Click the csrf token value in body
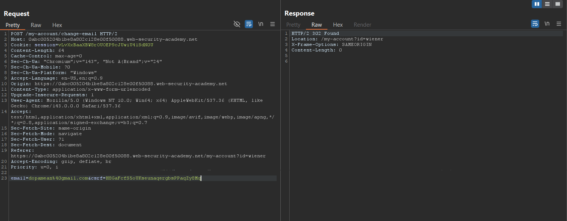Viewport: 567px width, 221px height. [153, 178]
